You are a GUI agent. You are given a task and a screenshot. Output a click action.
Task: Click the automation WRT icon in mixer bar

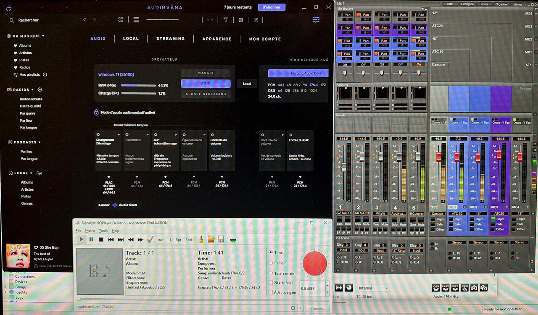pos(455,288)
